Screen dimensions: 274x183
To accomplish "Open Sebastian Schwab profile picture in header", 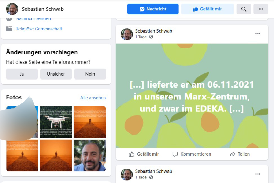I will coord(12,9).
